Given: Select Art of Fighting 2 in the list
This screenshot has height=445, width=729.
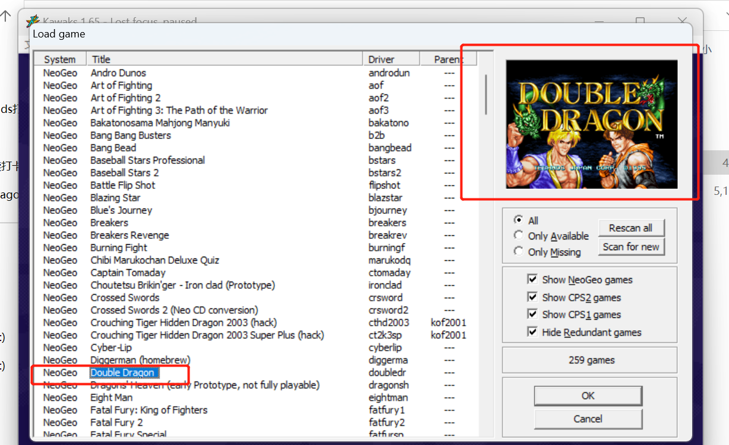Looking at the screenshot, I should [125, 97].
